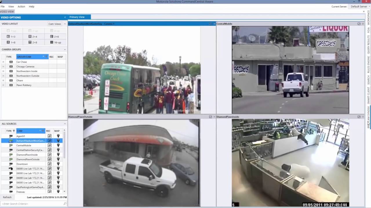Open the Query Results side tab
This screenshot has height=208, width=371.
(x=369, y=45)
